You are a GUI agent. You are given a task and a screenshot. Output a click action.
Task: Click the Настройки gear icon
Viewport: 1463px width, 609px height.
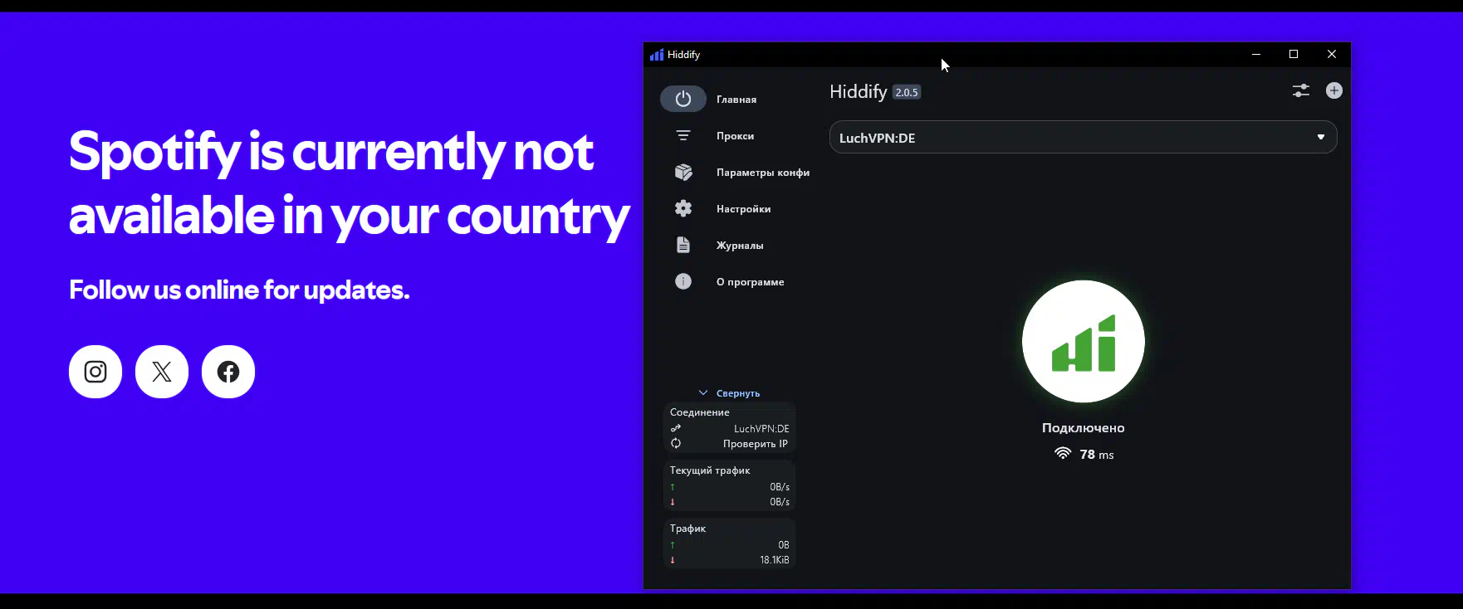pyautogui.click(x=683, y=208)
